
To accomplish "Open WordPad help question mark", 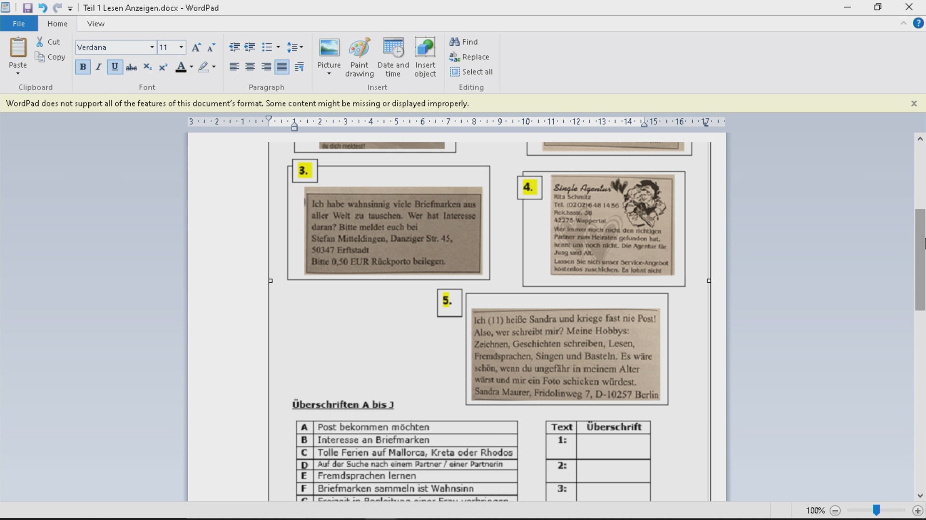I will pos(918,23).
